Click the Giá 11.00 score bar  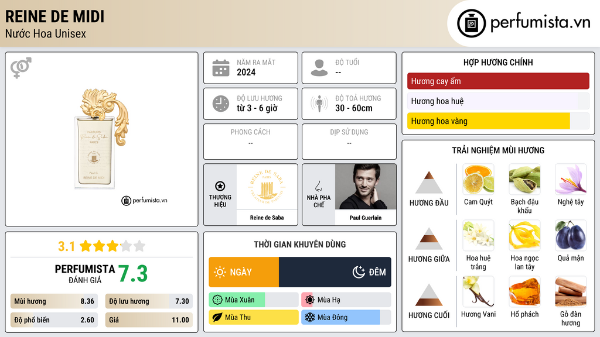pos(149,320)
